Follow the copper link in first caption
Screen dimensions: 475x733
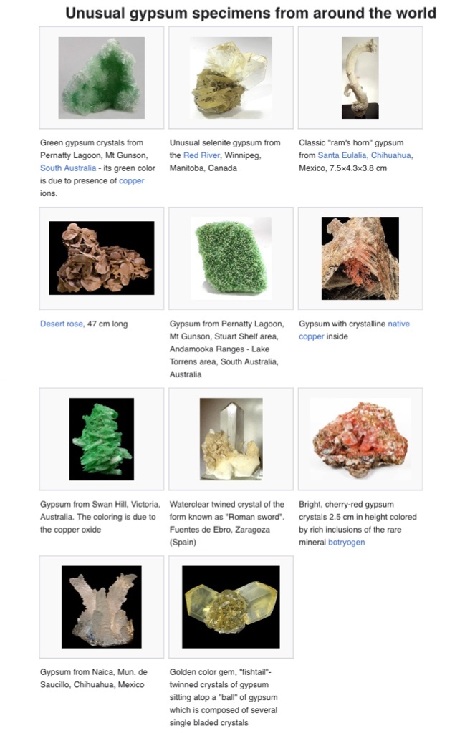[x=132, y=180]
